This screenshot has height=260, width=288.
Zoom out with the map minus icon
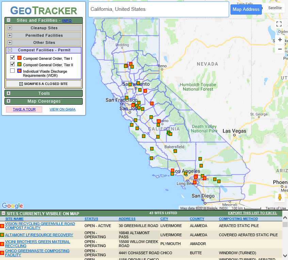click(x=280, y=49)
